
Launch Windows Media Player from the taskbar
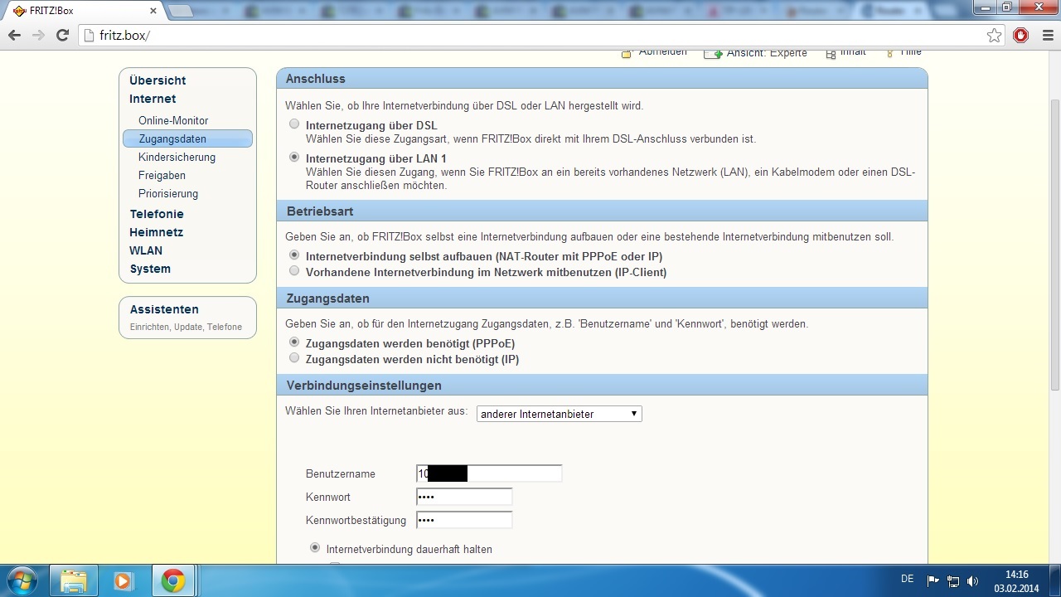click(x=124, y=580)
